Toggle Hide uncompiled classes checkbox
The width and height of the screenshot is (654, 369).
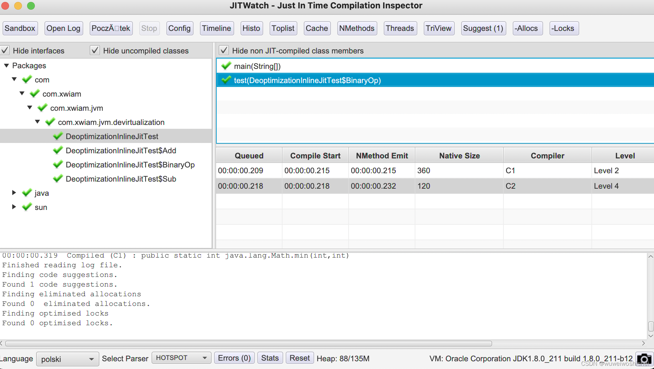(x=94, y=51)
